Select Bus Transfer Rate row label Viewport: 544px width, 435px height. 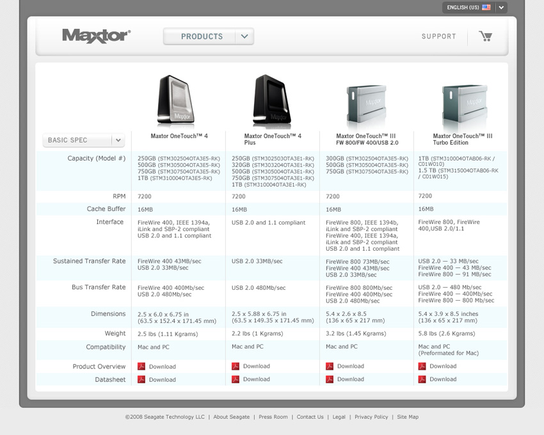pyautogui.click(x=99, y=287)
